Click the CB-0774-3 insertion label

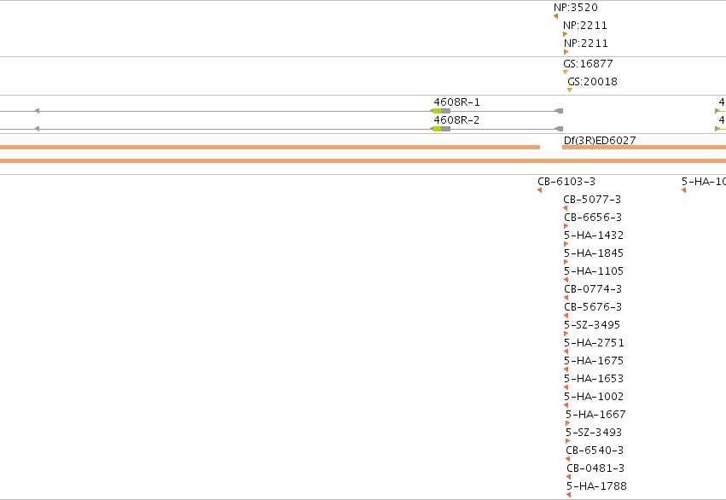click(x=593, y=289)
